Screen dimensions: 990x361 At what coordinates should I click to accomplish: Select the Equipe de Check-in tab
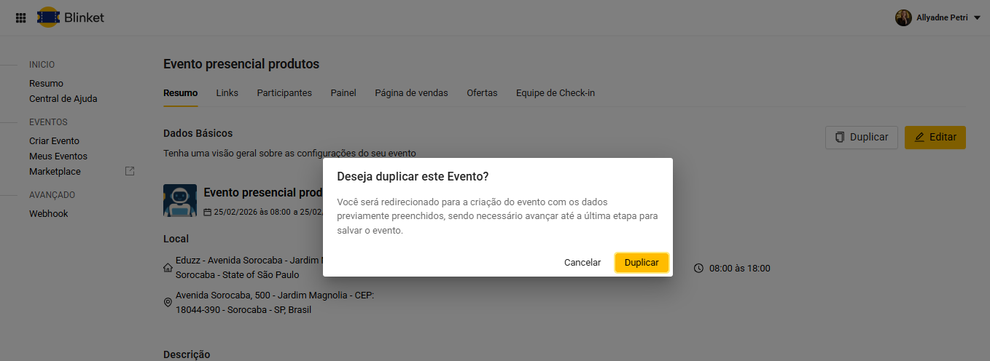(555, 93)
